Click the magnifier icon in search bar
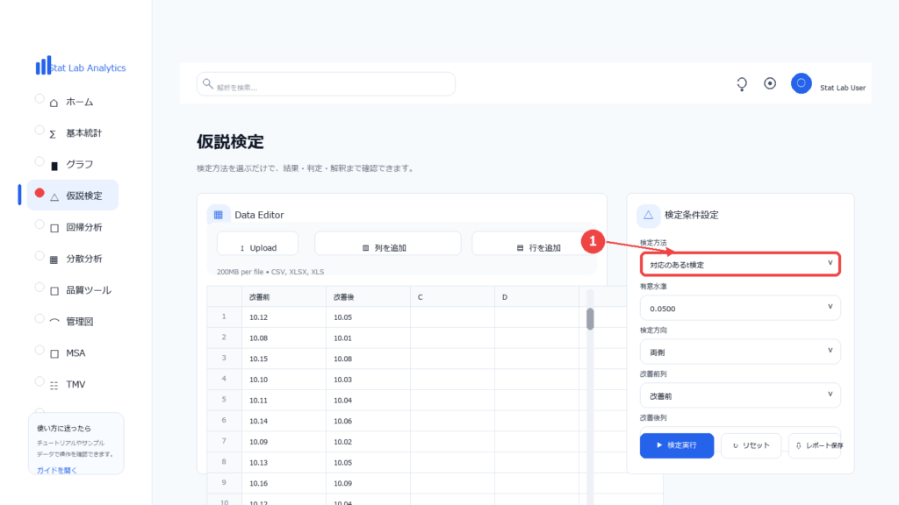The width and height of the screenshot is (899, 505). tap(207, 83)
